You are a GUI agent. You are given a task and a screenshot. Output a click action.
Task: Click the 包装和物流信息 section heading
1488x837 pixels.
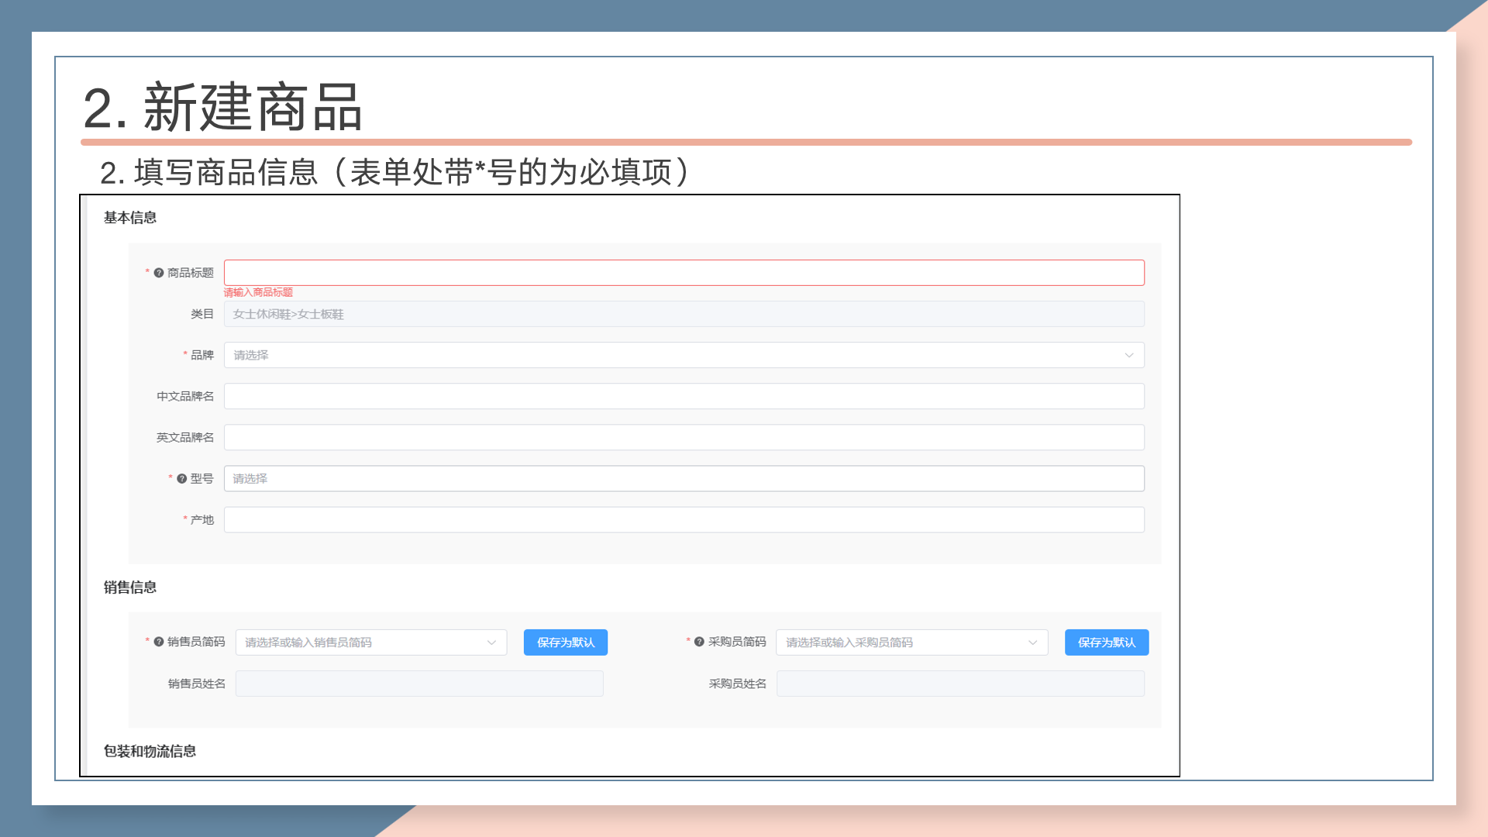(x=150, y=751)
